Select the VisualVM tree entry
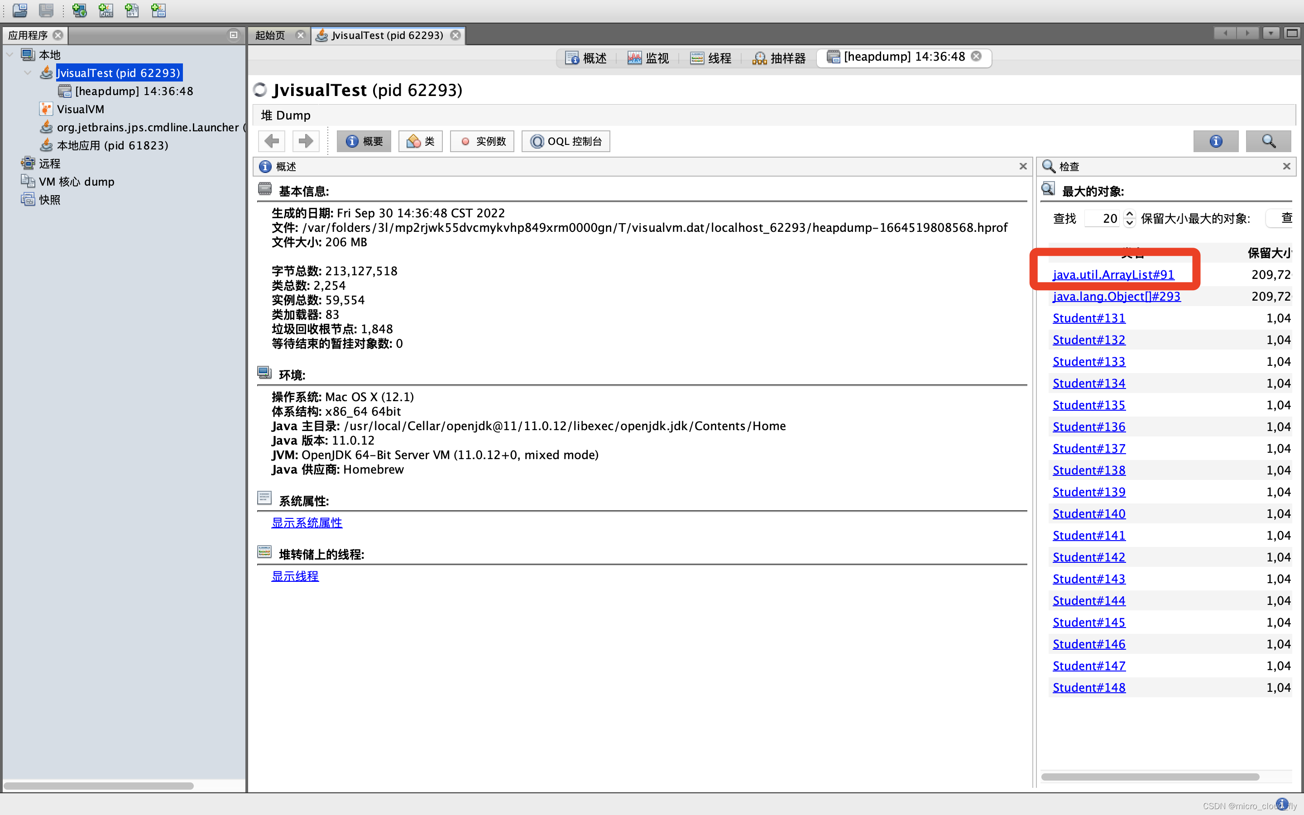Screen dimensions: 1304x815 pos(80,110)
